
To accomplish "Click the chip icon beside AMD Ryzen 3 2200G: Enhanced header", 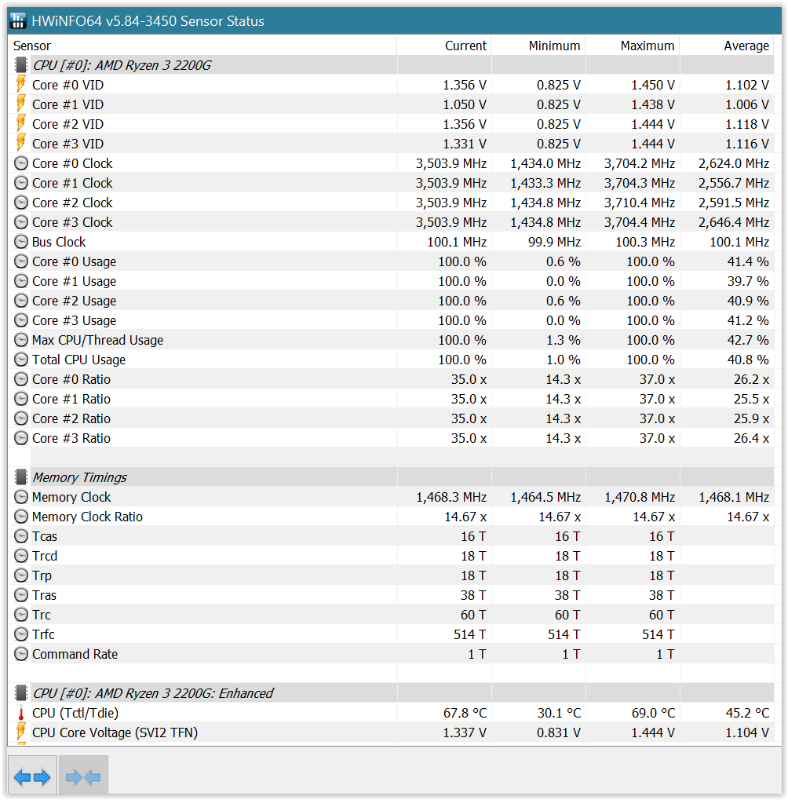I will (21, 693).
